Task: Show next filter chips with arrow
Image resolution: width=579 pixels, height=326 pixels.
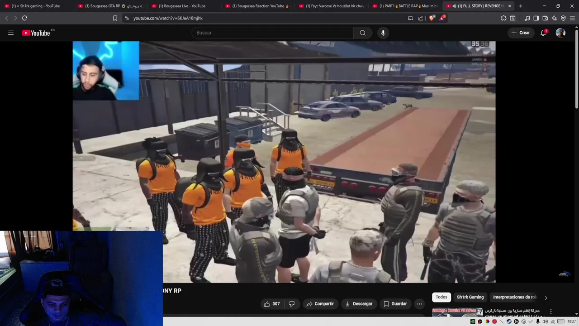Action: 546,297
